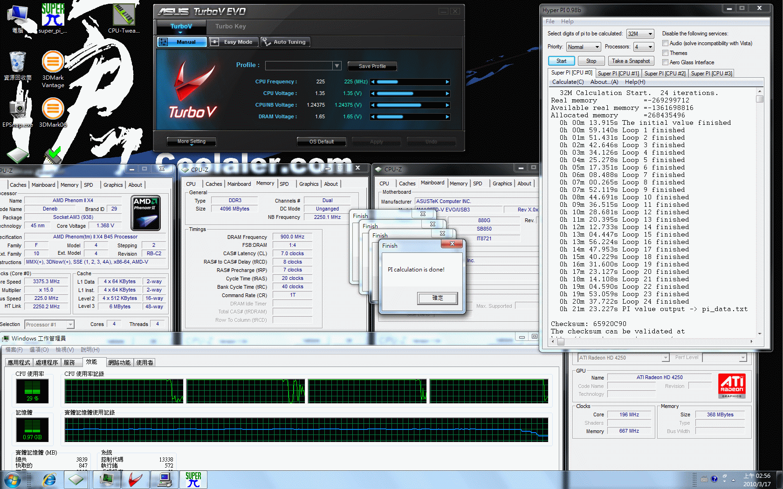Open the SPD tab in memory CPU-Z
The width and height of the screenshot is (783, 489).
tap(284, 184)
